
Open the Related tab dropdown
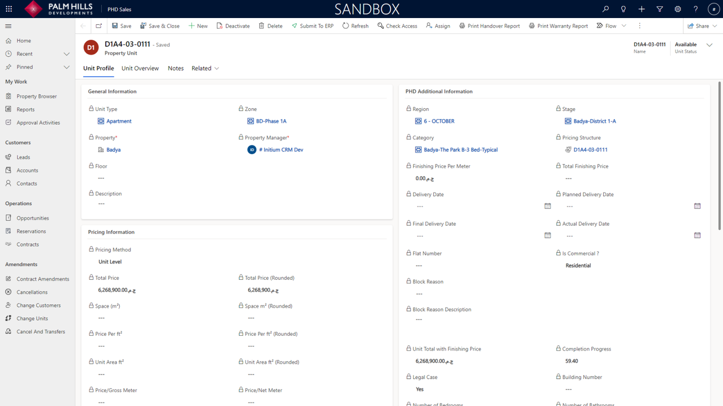point(206,68)
